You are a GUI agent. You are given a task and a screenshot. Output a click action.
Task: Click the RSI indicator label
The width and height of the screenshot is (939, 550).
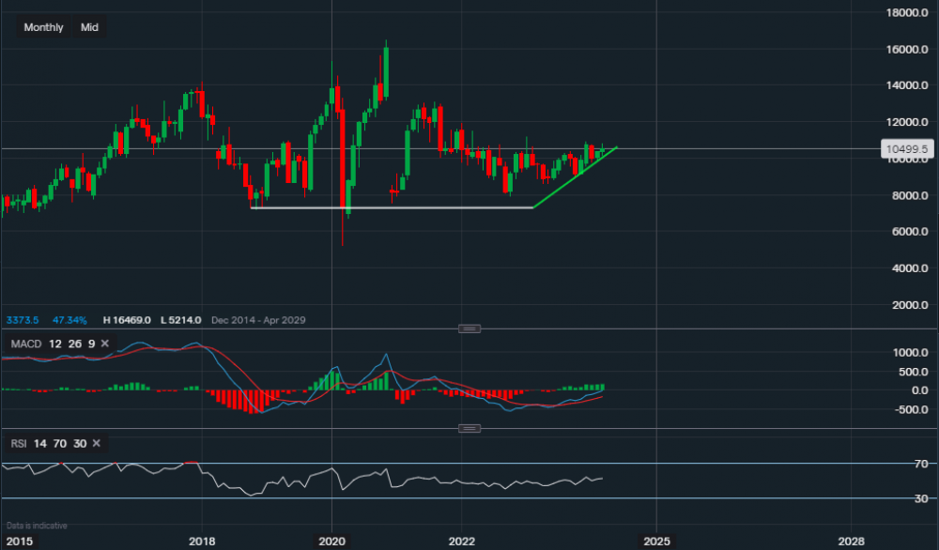(x=20, y=443)
